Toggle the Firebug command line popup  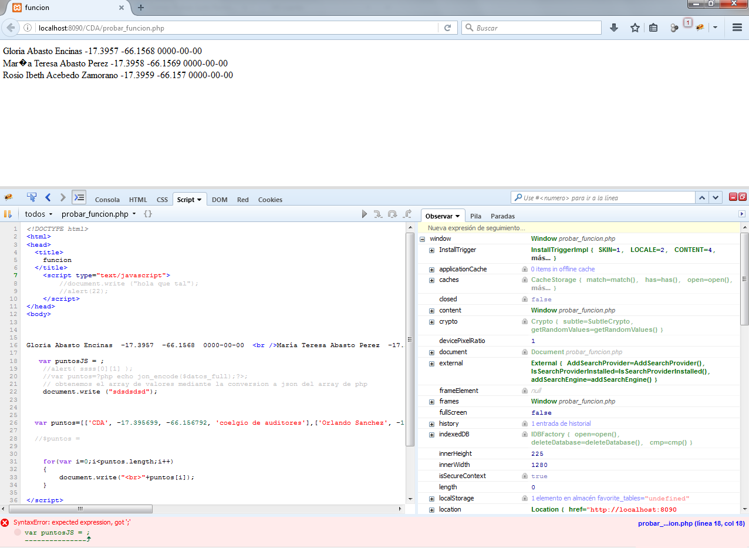[79, 197]
